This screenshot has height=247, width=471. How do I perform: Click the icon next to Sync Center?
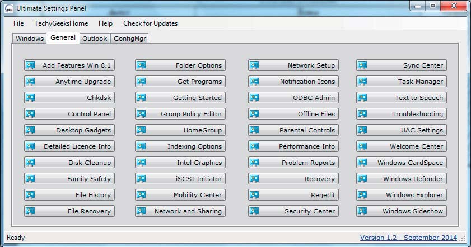pyautogui.click(x=362, y=65)
